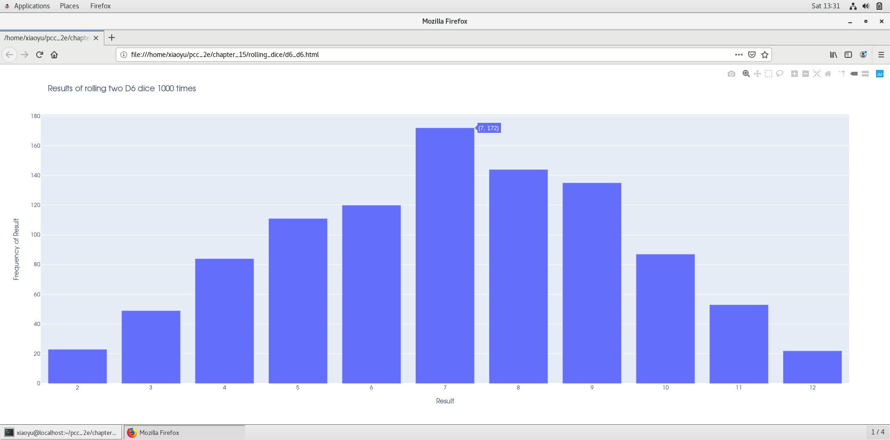This screenshot has height=440, width=890.
Task: Open the Firefox home page button
Action: tap(54, 55)
